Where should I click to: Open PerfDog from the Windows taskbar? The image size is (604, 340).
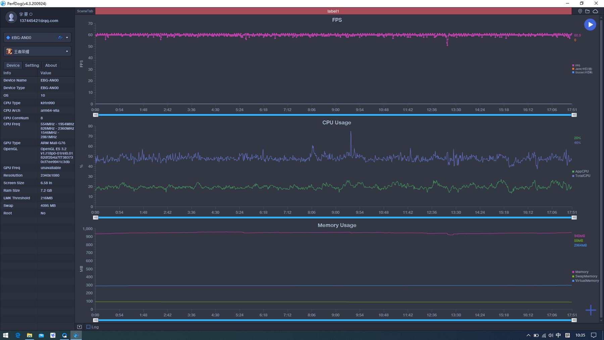(76, 335)
